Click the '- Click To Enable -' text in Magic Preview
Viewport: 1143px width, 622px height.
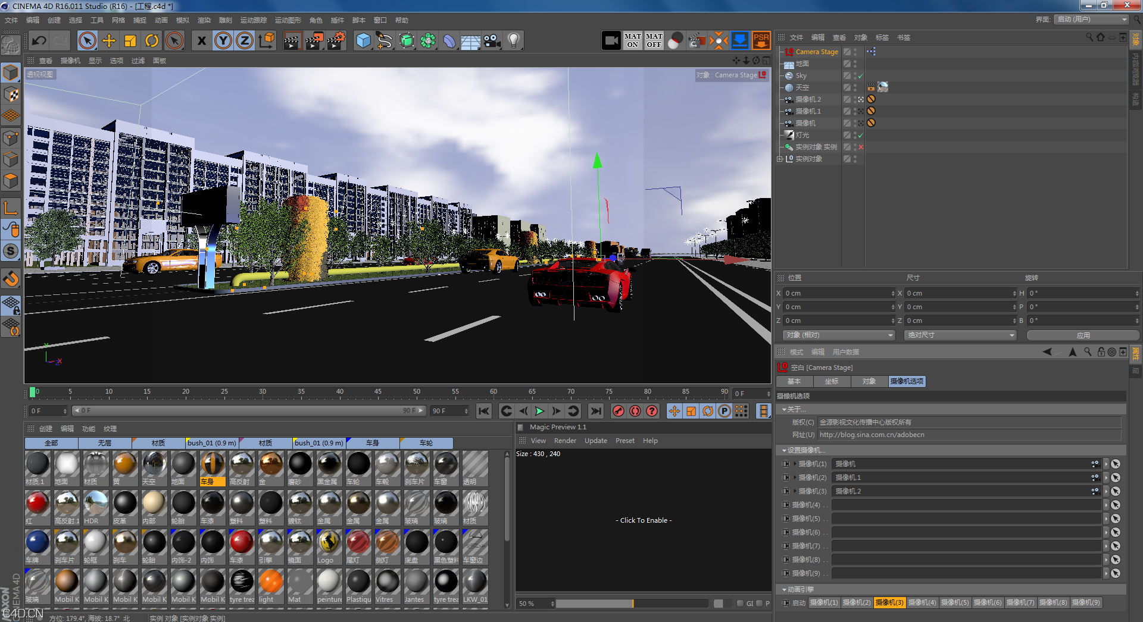644,520
